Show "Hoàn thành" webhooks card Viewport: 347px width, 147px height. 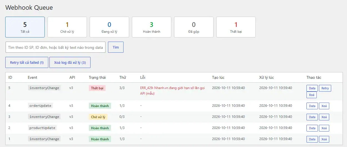(x=152, y=27)
